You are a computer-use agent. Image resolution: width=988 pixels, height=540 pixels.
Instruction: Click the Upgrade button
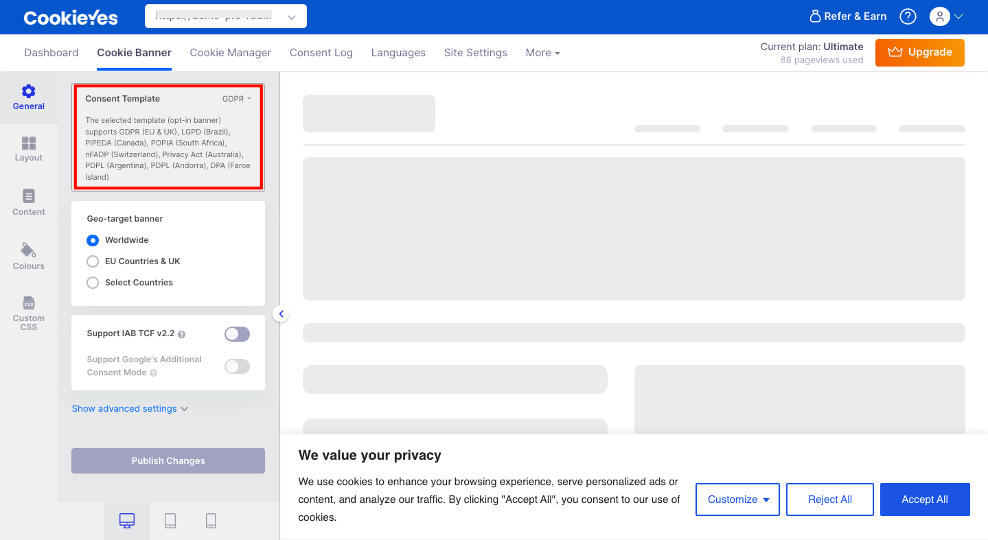(920, 52)
